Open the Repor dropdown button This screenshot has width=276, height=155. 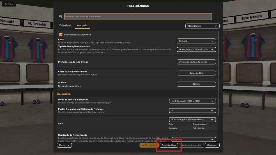64,145
